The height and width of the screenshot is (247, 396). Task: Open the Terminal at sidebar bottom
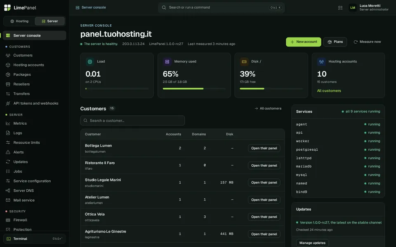point(35,239)
